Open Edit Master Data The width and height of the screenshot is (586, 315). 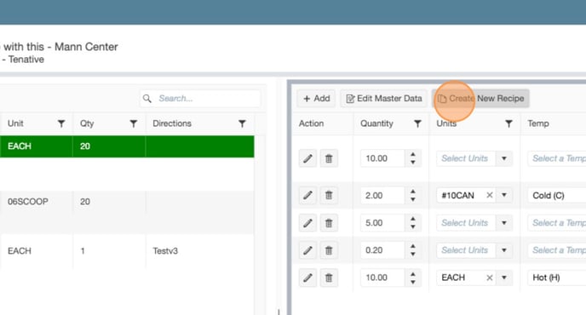(x=383, y=98)
